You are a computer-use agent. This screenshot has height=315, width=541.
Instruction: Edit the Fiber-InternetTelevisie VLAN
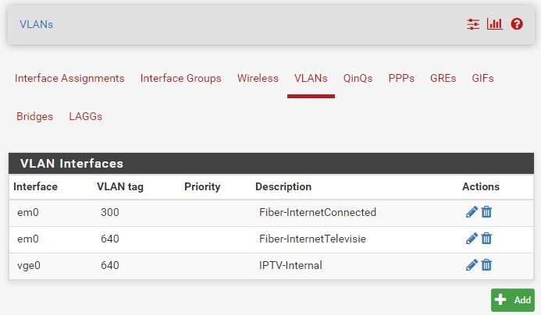(472, 239)
